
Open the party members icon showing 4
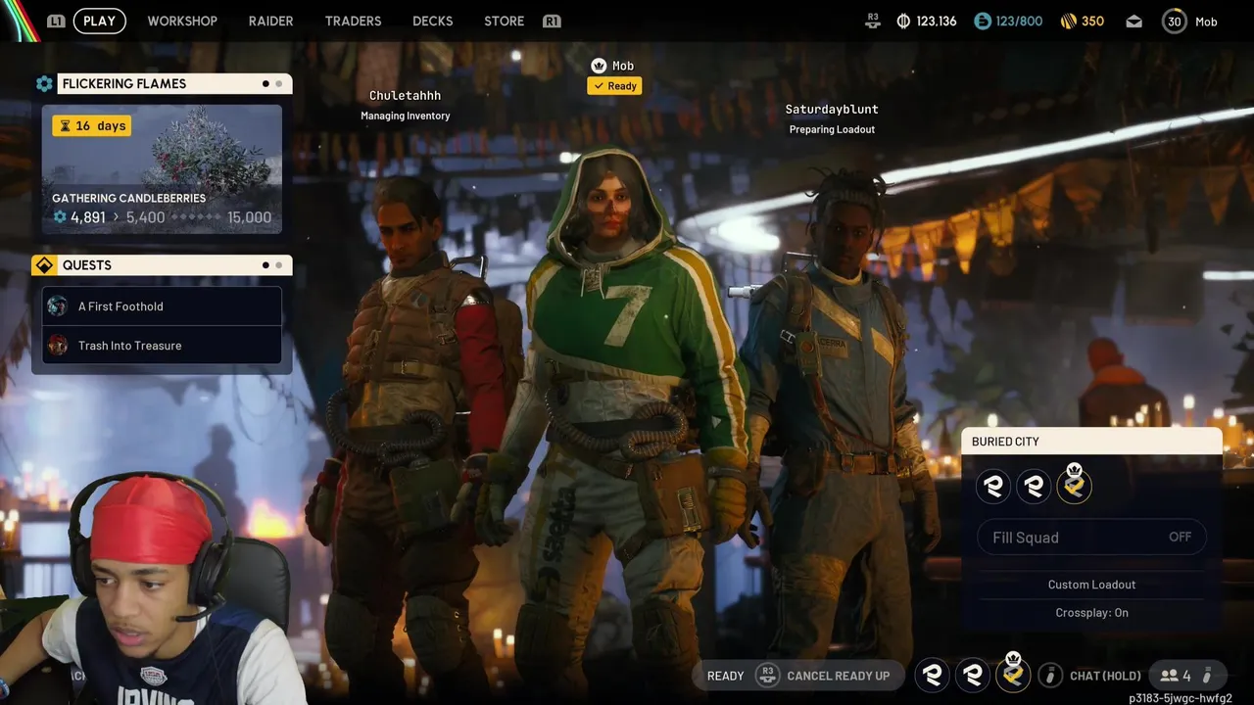click(1176, 676)
